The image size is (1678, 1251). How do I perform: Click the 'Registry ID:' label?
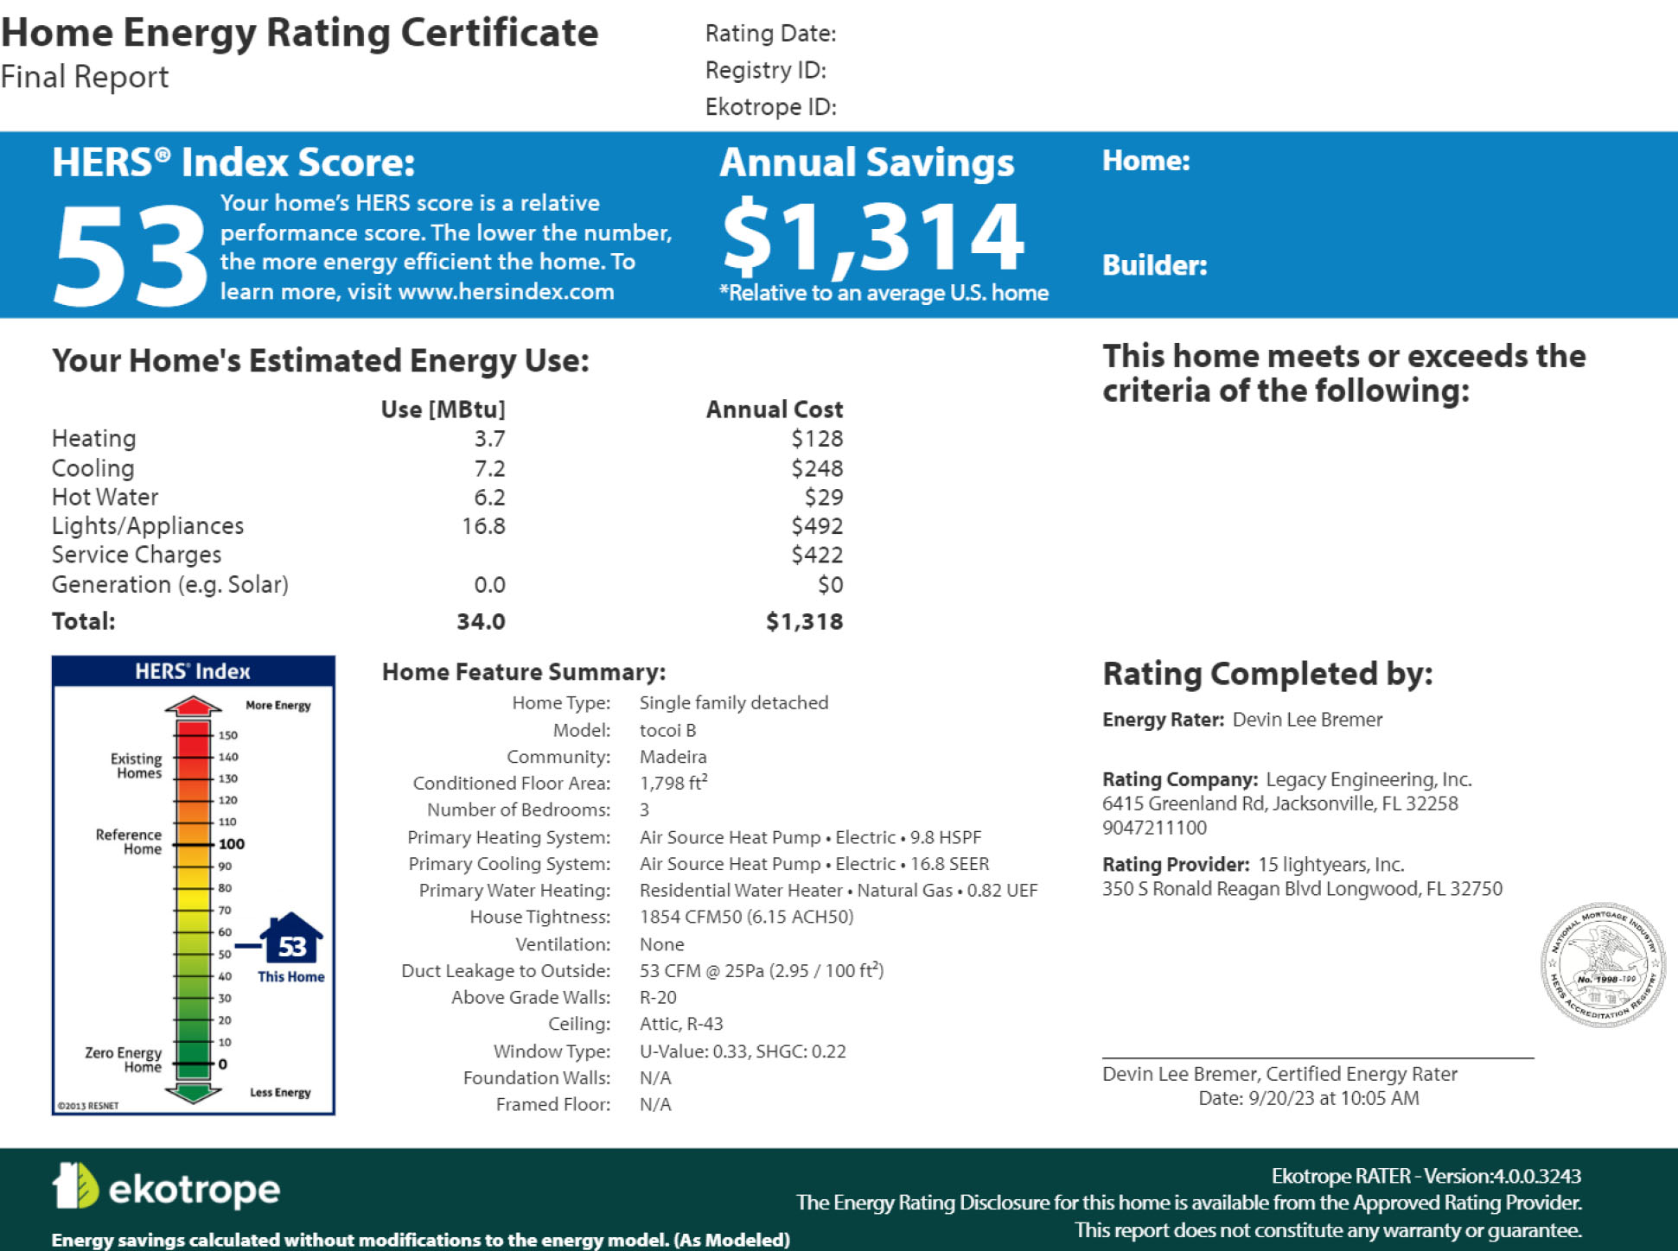pyautogui.click(x=765, y=70)
